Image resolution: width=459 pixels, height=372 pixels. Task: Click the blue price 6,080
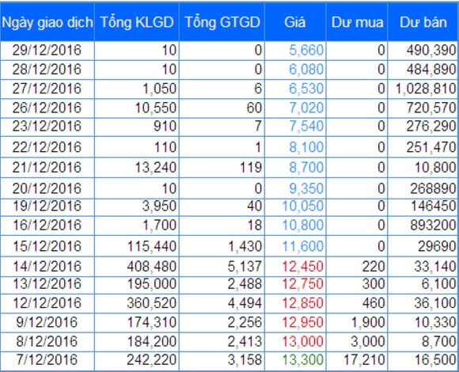point(306,70)
